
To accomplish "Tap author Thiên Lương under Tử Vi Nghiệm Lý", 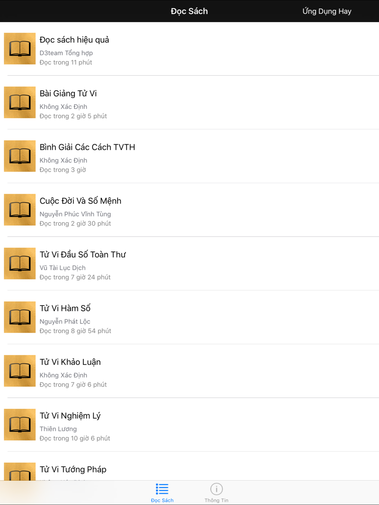I will tap(58, 429).
